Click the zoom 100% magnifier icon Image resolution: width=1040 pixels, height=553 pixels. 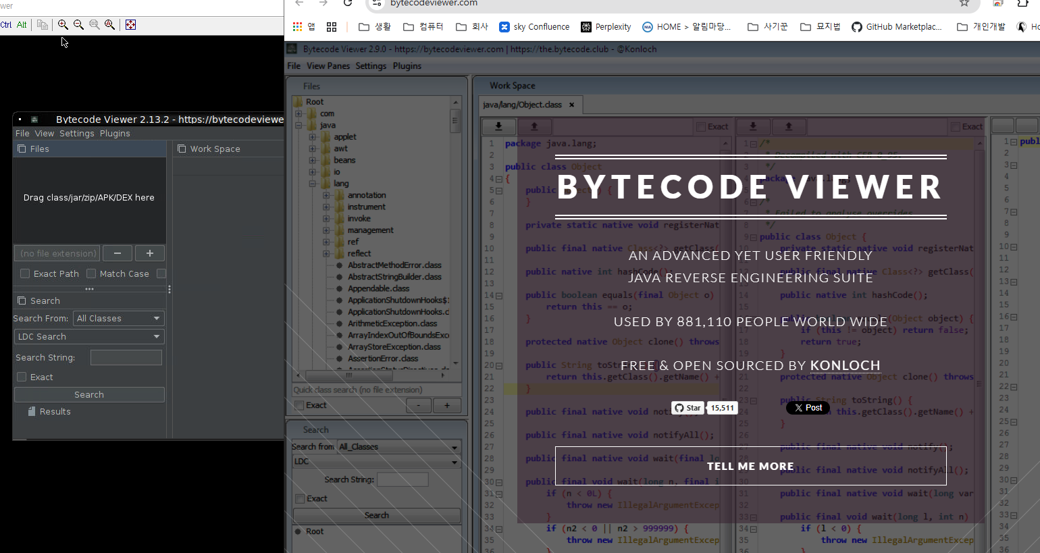tap(94, 24)
